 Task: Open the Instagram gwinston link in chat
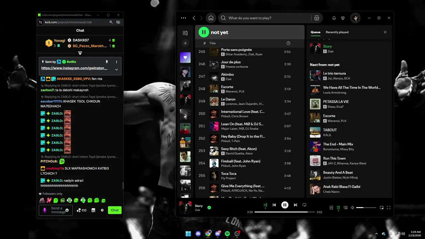pos(74,68)
